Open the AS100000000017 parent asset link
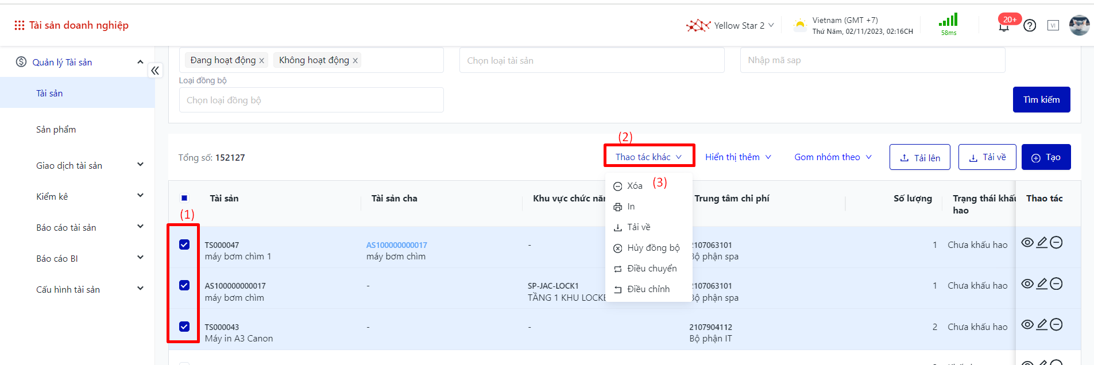 (x=396, y=245)
